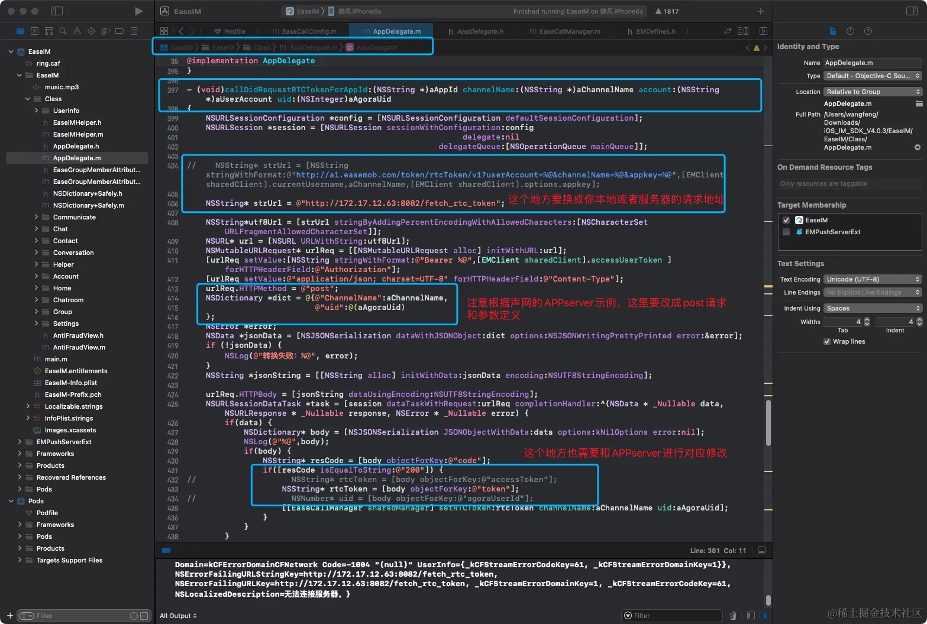Toggle the EaseIM target membership checkbox
Image resolution: width=927 pixels, height=624 pixels.
[786, 220]
